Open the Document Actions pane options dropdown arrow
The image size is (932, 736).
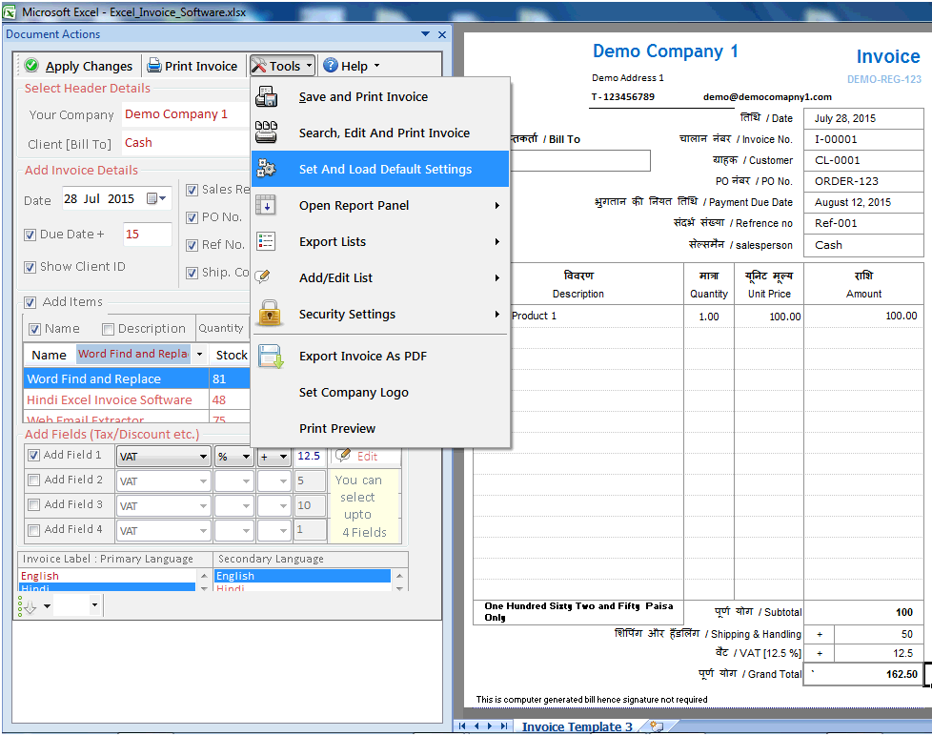[x=426, y=34]
